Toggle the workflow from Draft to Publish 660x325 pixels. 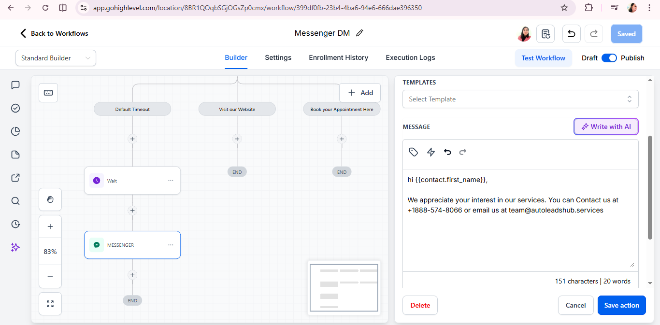[x=609, y=57]
